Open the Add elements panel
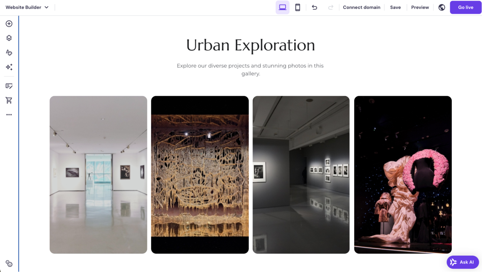 pyautogui.click(x=9, y=23)
